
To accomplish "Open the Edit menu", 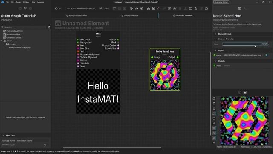I will 12,2.
